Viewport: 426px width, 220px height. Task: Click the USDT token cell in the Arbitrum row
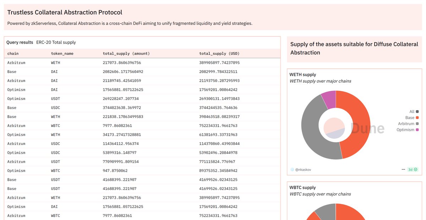(56, 162)
